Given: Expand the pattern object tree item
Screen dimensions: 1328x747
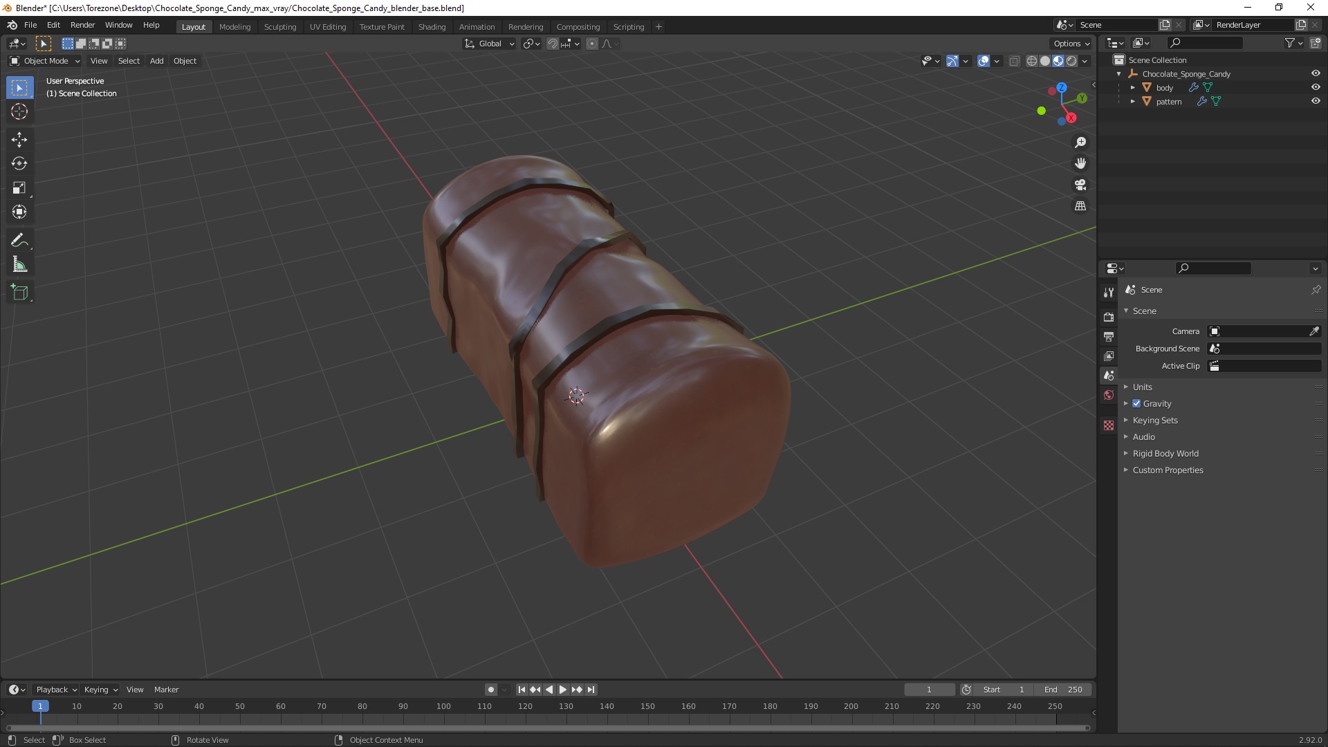Looking at the screenshot, I should coord(1133,101).
